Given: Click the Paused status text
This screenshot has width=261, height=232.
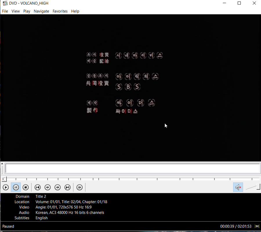Looking at the screenshot, I should [x=8, y=226].
